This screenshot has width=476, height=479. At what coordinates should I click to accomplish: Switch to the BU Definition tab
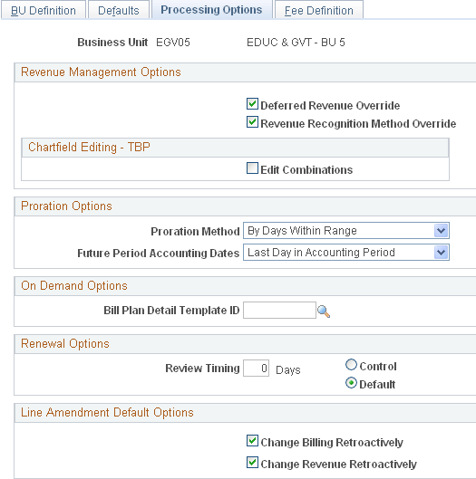[44, 10]
